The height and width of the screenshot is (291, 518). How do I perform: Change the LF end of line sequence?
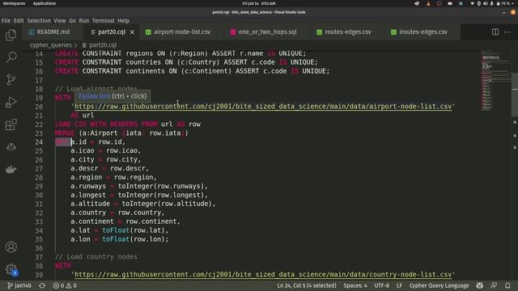pyautogui.click(x=399, y=285)
